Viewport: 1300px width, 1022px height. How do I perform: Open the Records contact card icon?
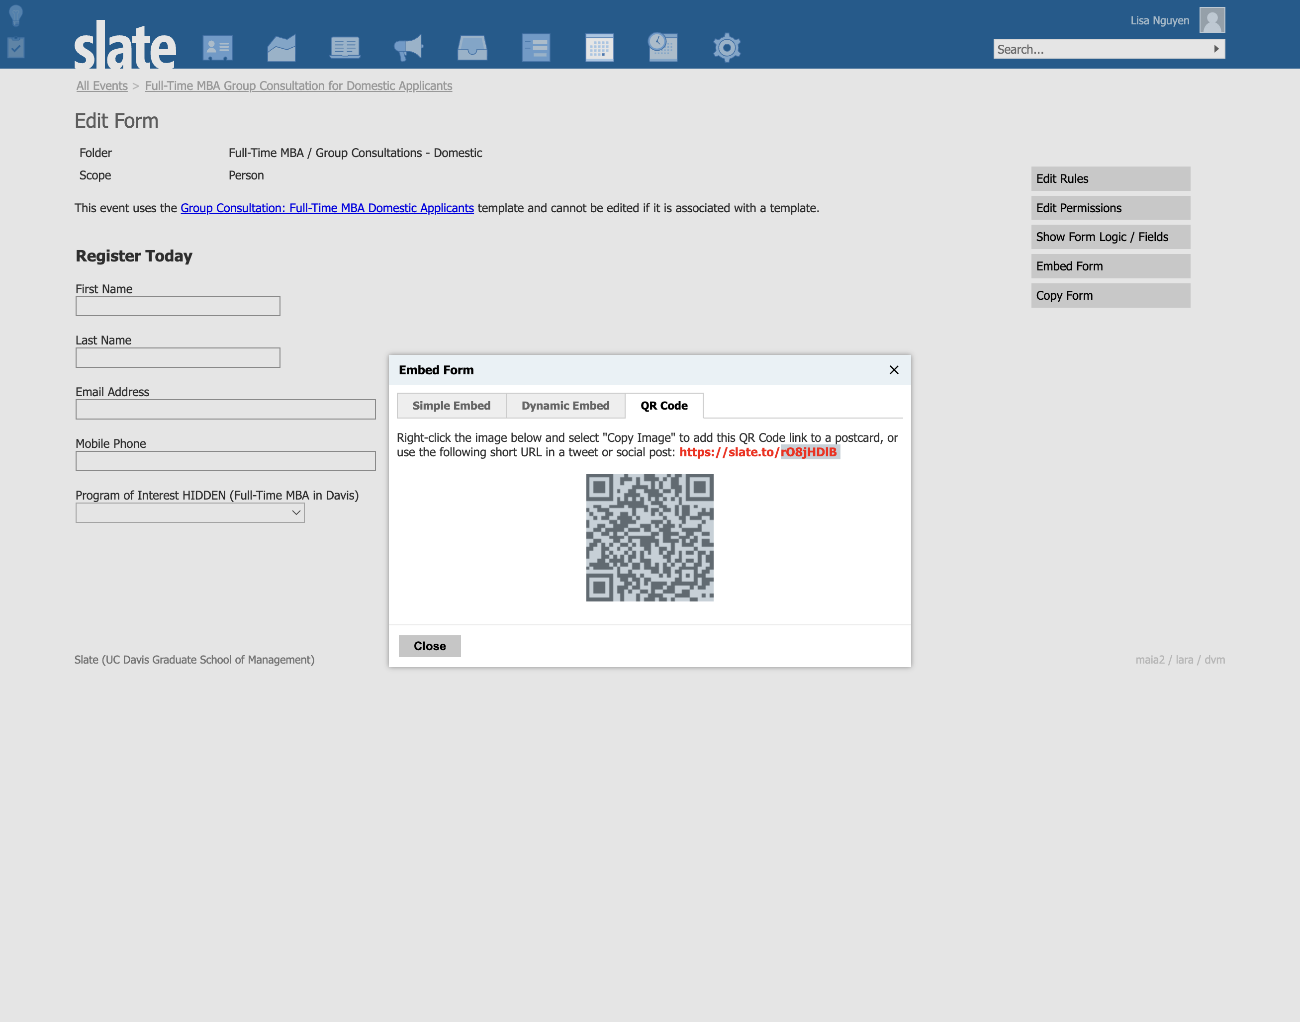tap(218, 48)
